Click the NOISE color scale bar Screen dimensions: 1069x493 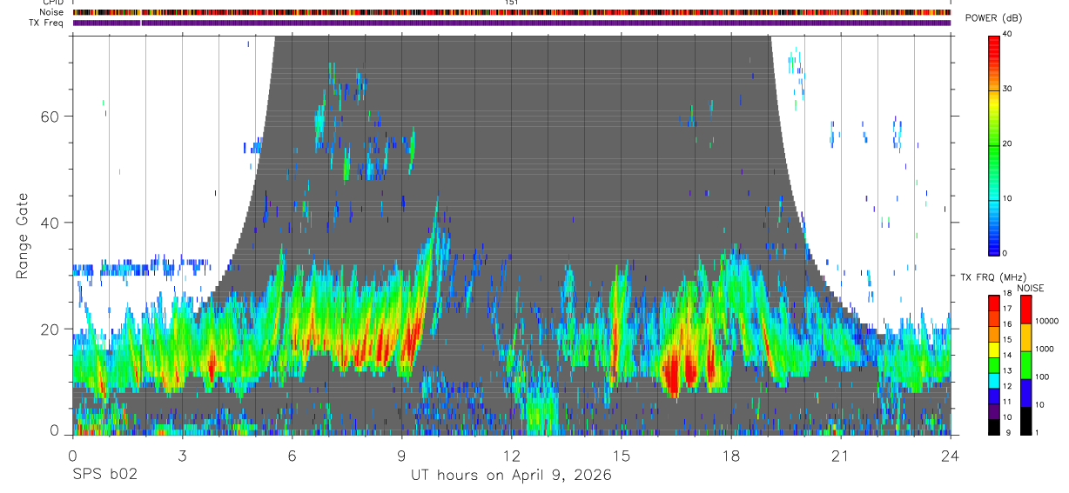point(1026,364)
